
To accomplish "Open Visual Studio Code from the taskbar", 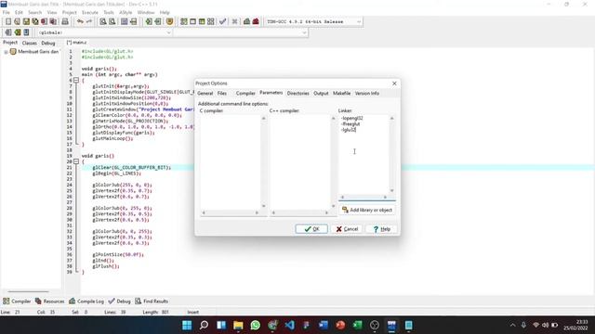I will click(289, 326).
